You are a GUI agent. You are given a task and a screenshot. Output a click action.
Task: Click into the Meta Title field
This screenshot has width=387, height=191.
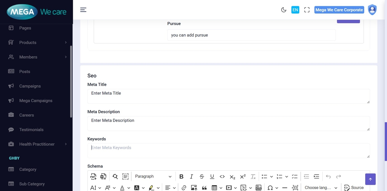coord(228,96)
